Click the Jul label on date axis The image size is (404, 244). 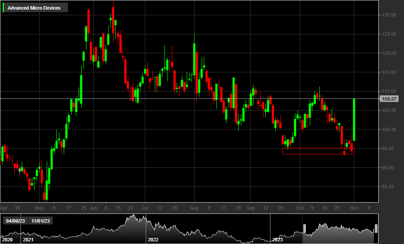145,208
